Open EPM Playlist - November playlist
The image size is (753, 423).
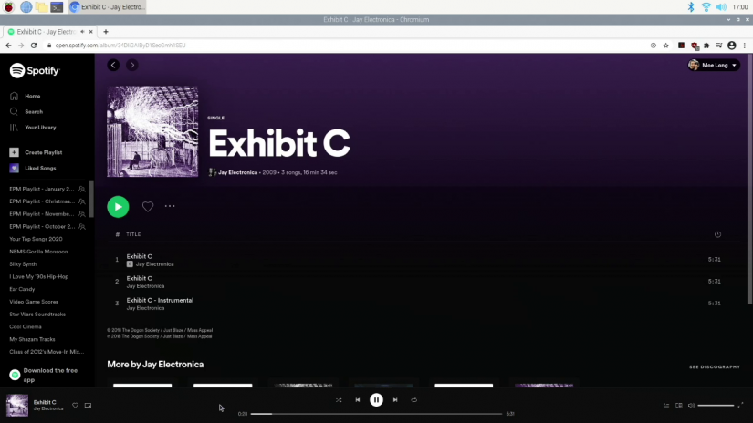pyautogui.click(x=42, y=214)
